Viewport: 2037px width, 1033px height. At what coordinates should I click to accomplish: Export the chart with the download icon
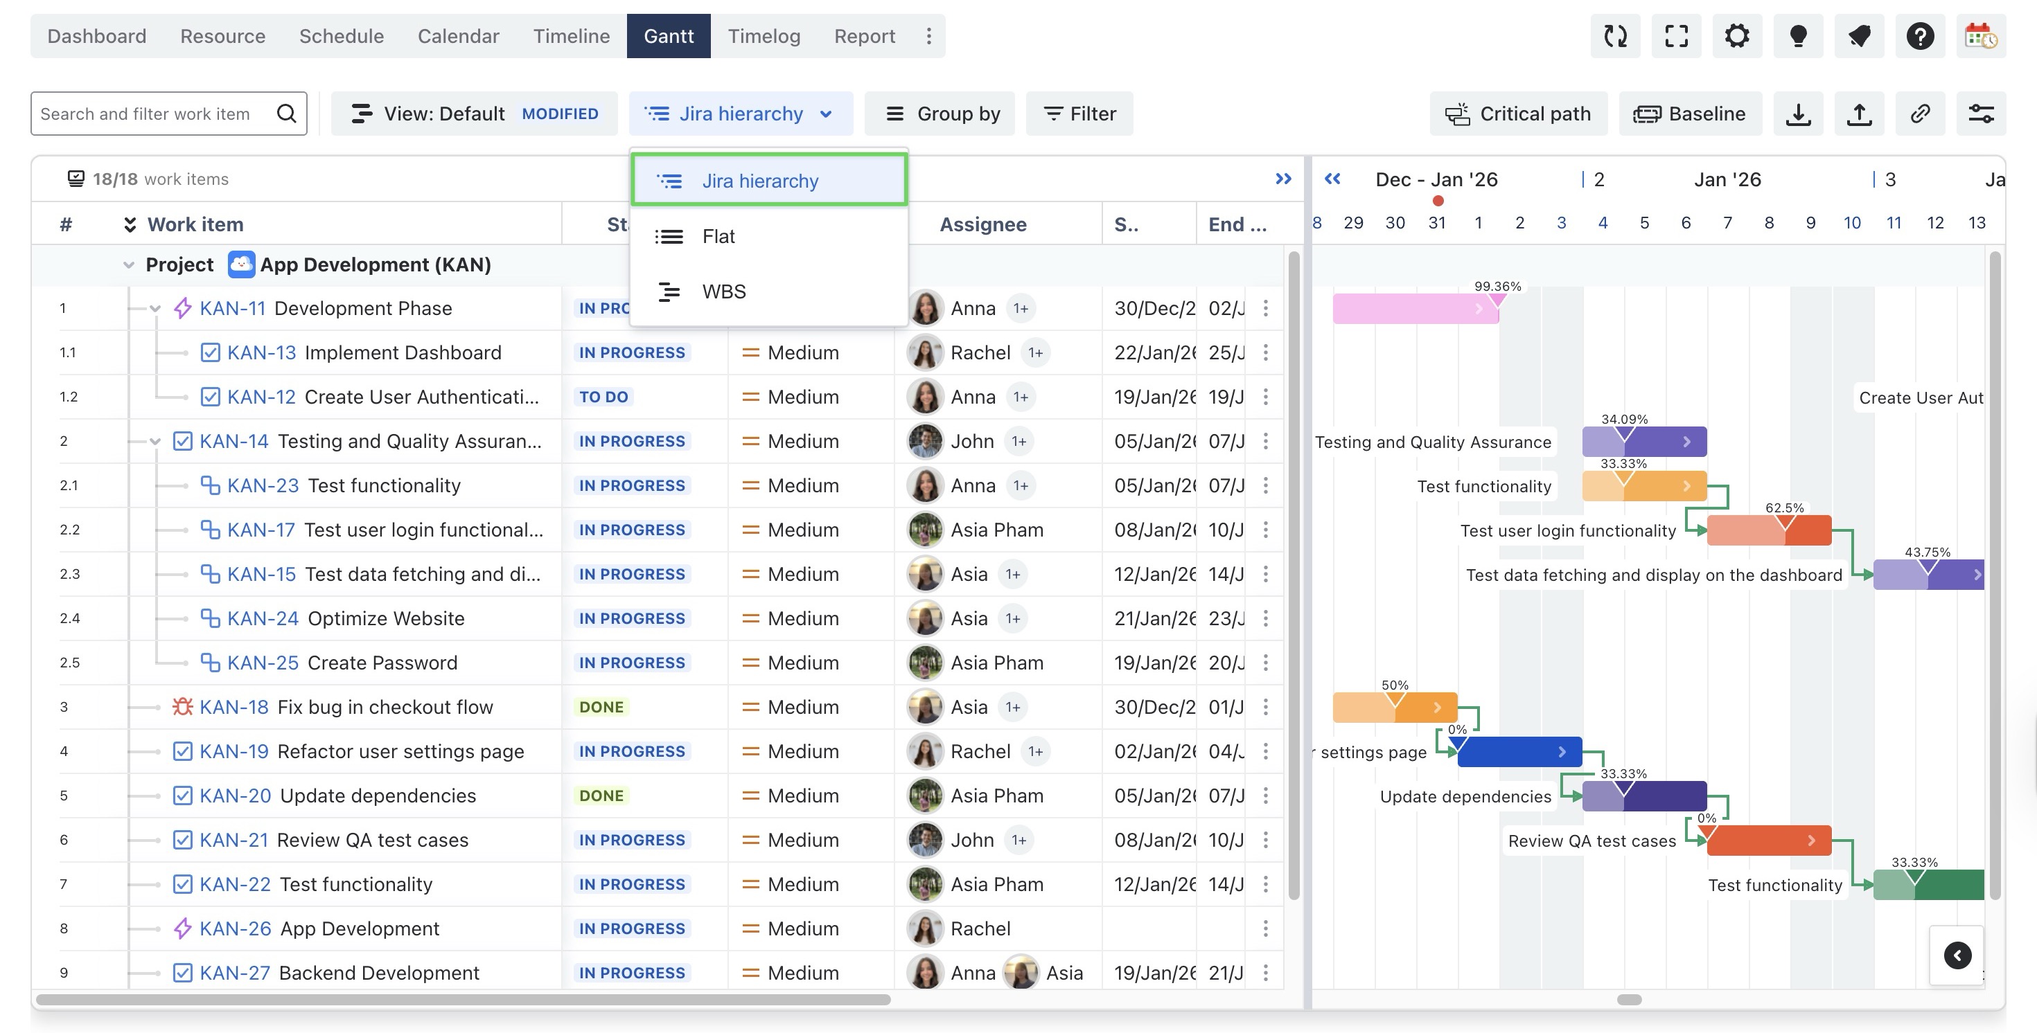[1800, 113]
